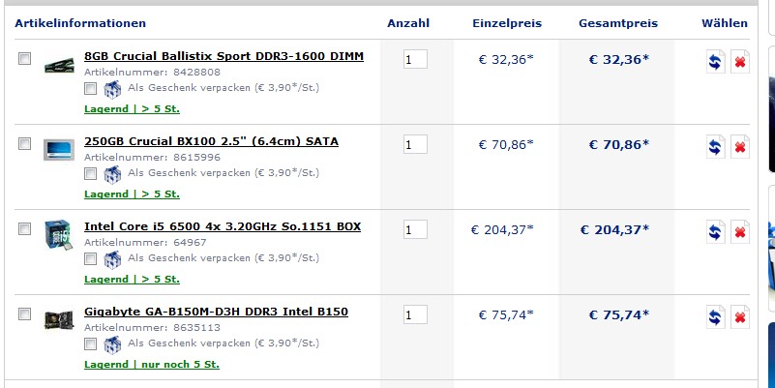Remove the 8GB Crucial Ballistix item
This screenshot has width=775, height=388.
click(x=740, y=61)
